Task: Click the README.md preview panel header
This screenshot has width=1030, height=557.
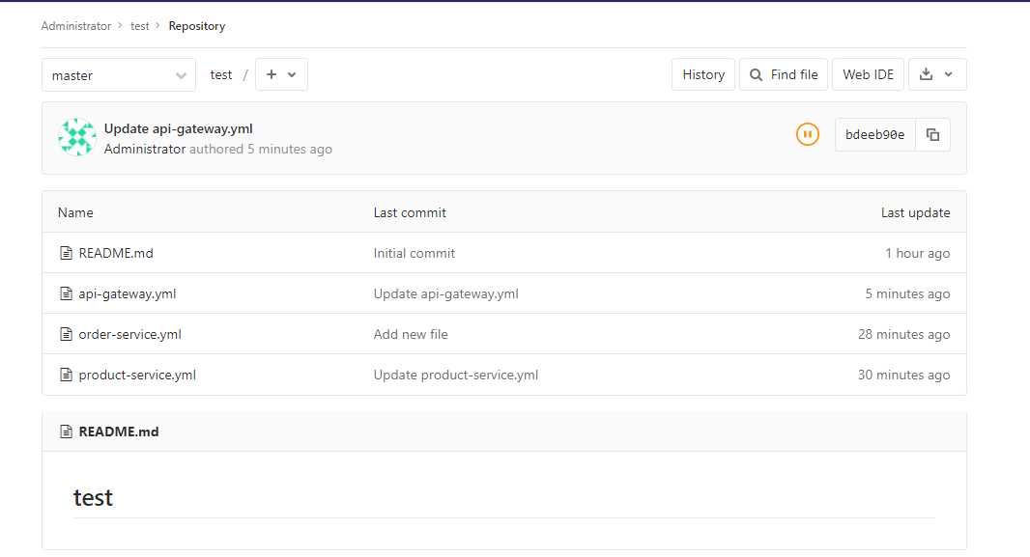Action: pos(119,432)
